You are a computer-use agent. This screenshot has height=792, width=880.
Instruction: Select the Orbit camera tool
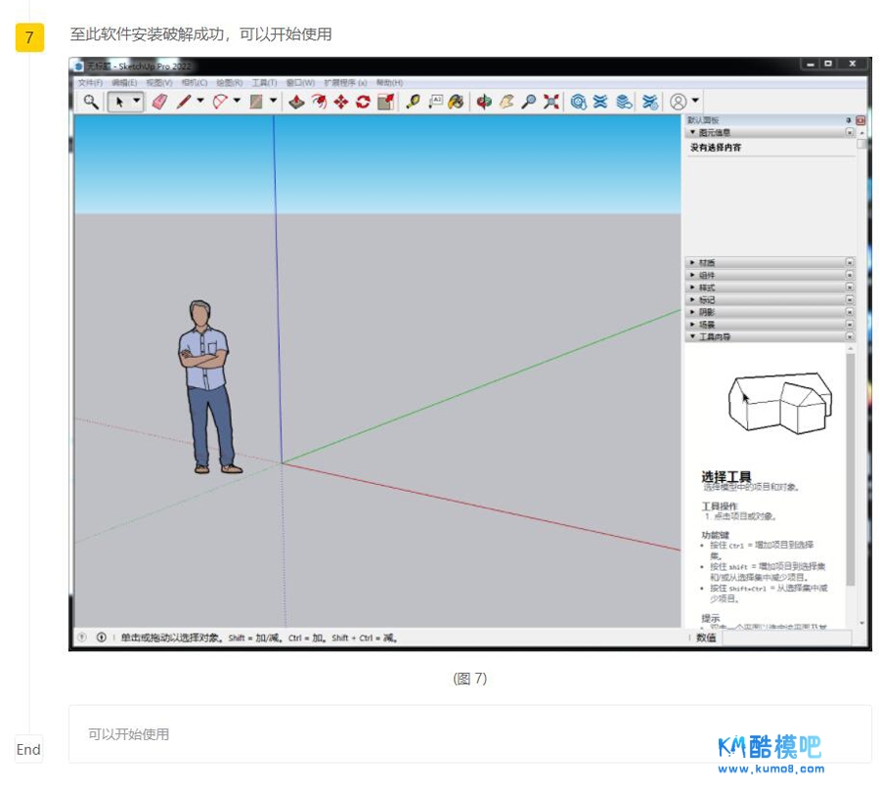tap(484, 102)
